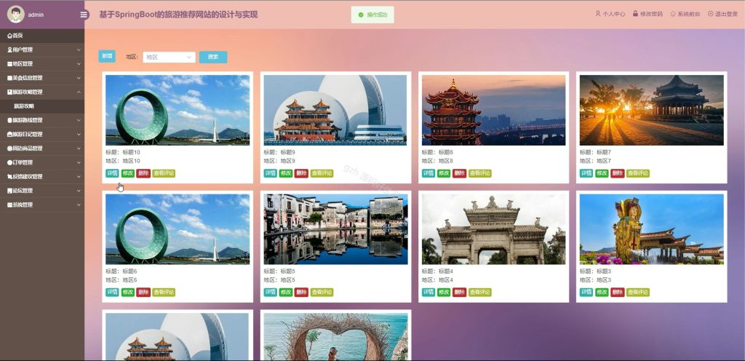Screen dimensions: 745x361
Task: Click 修改 on the 标题7 card
Action: point(602,173)
